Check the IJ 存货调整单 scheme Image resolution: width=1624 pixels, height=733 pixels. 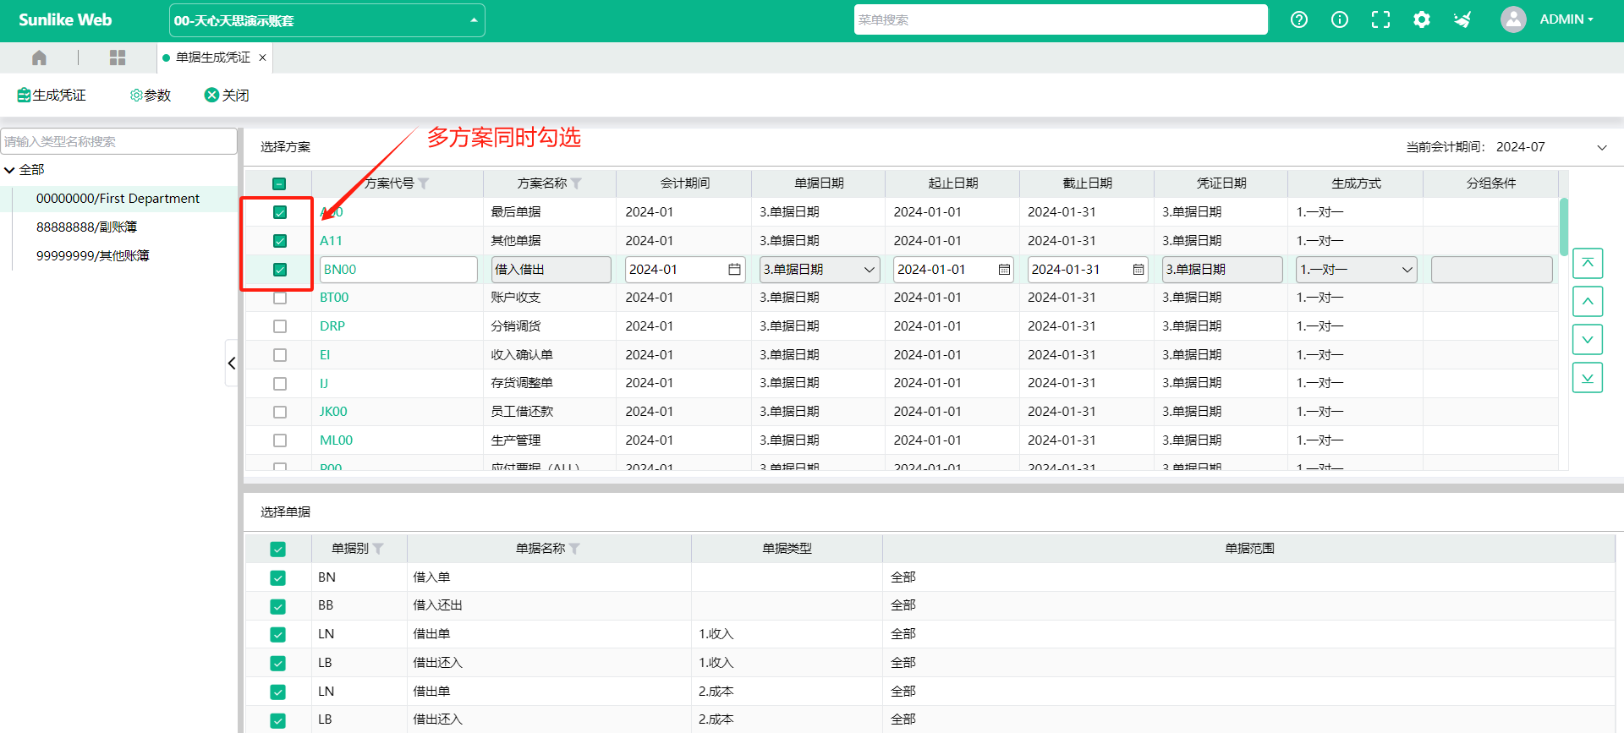[x=280, y=384]
